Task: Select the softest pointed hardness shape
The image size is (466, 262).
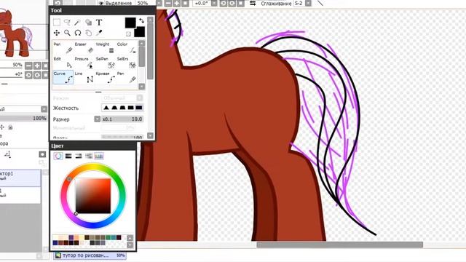Action: point(106,108)
